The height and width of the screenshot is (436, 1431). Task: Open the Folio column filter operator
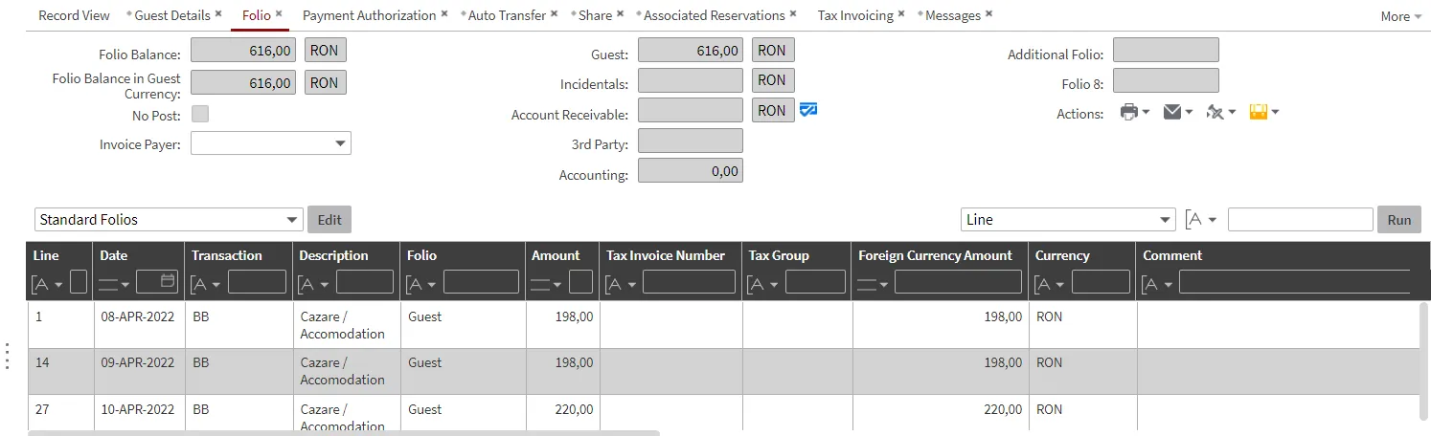tap(422, 284)
